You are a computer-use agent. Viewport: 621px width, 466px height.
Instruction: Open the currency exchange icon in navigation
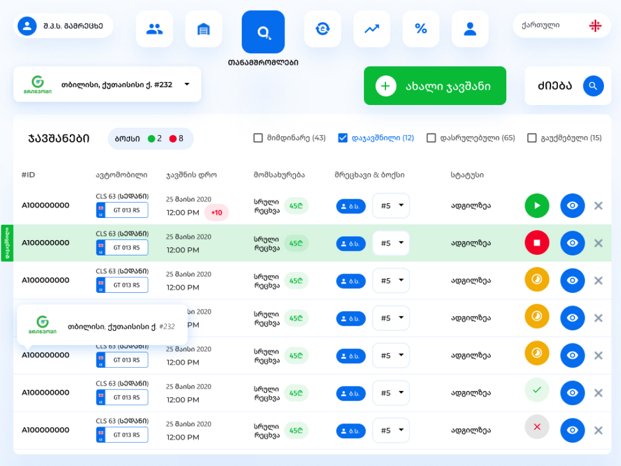[322, 29]
